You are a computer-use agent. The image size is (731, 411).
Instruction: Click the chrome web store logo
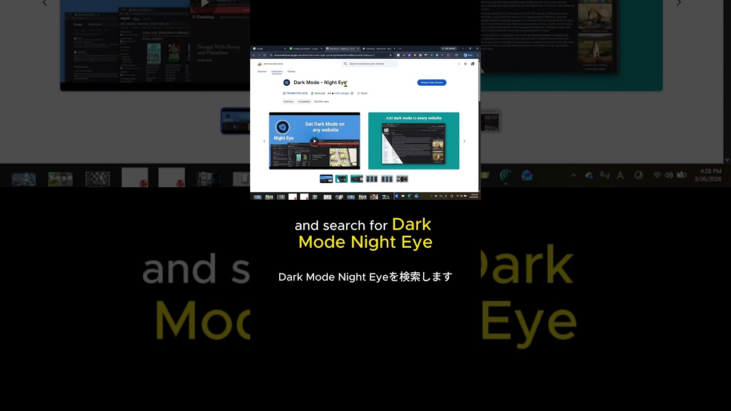[x=270, y=64]
